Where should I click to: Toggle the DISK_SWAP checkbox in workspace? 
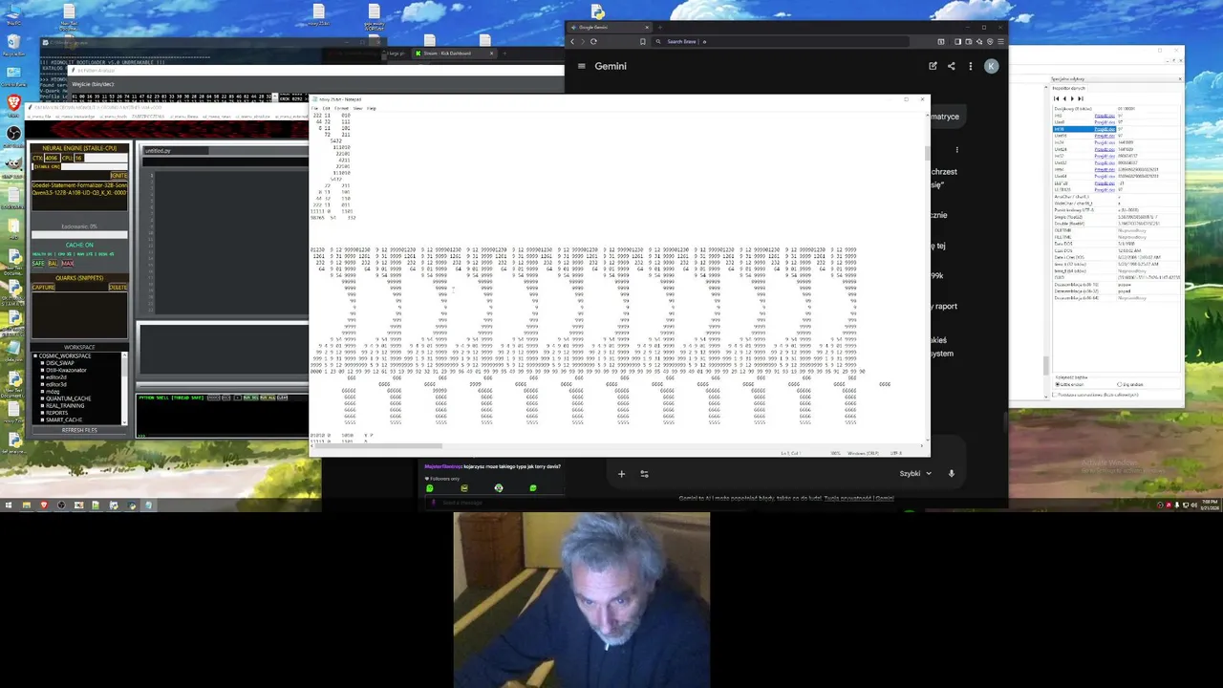coord(42,363)
